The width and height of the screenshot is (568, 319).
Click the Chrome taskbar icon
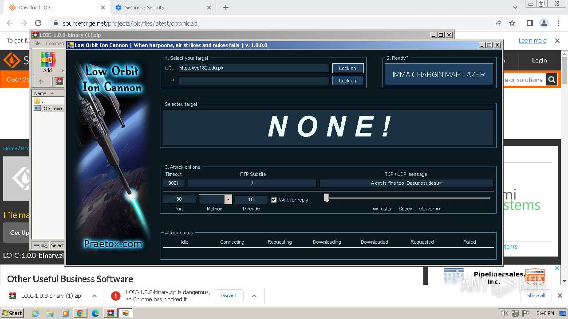[x=80, y=313]
